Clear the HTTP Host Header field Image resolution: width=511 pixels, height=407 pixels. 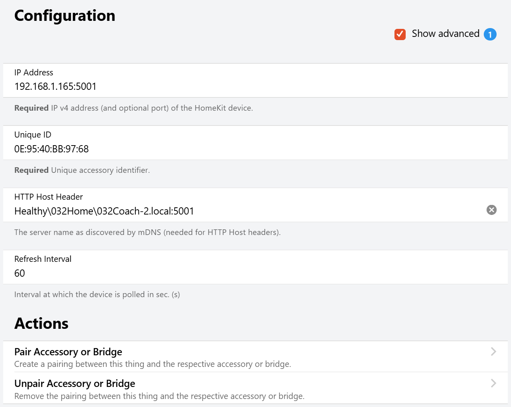pos(491,210)
